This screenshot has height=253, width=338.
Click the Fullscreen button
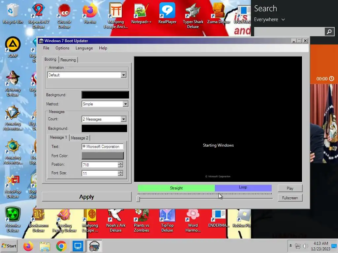(x=290, y=198)
